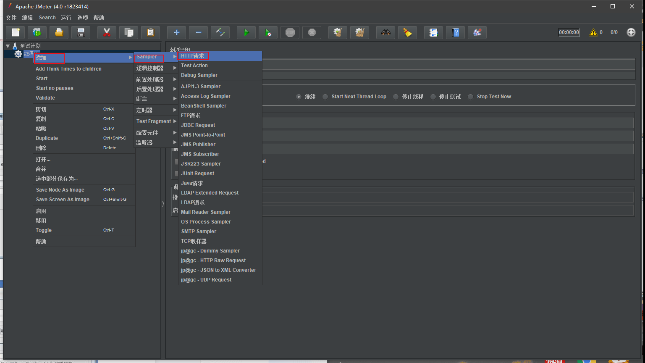Screen dimensions: 645x363
Task: Select Stop Test Now radio button
Action: [x=470, y=97]
